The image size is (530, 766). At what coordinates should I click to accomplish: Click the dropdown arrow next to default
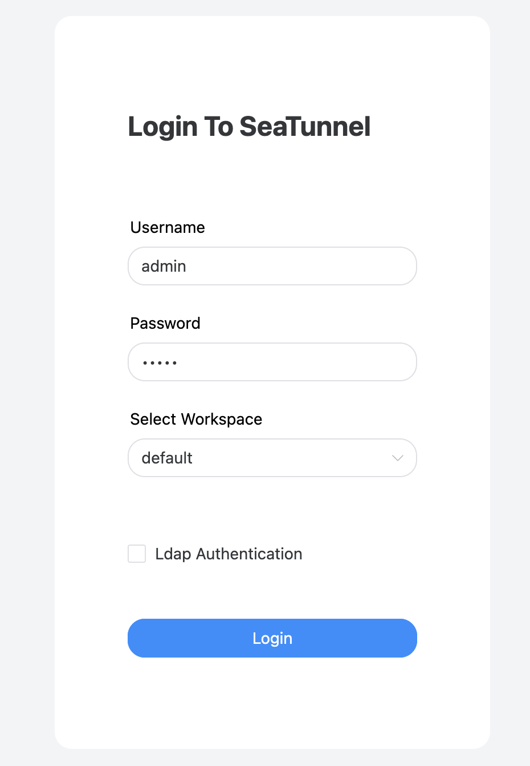(397, 458)
